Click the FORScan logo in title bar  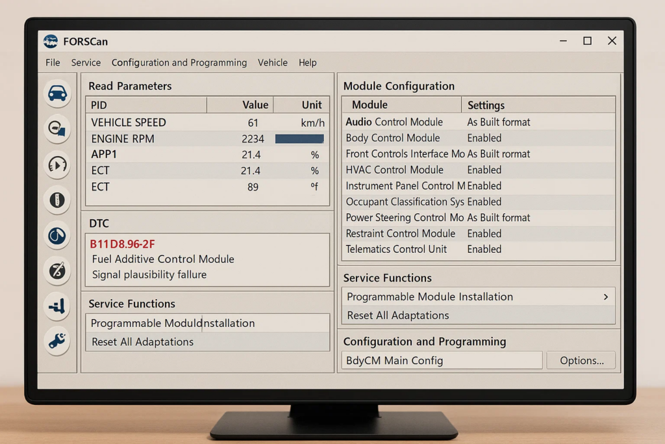point(51,42)
